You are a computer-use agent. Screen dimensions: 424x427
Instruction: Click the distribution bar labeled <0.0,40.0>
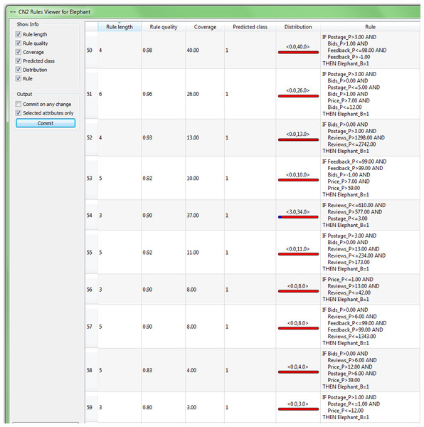[x=298, y=52]
